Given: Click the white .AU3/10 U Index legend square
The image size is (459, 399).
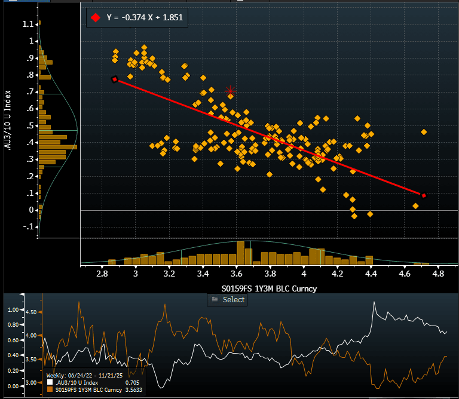Looking at the screenshot, I should click(x=50, y=382).
